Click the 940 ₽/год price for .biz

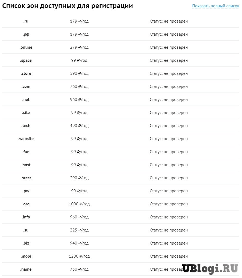click(79, 243)
